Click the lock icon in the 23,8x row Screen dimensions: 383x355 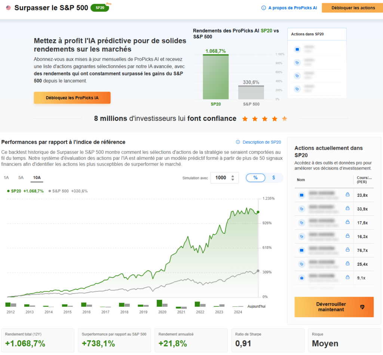[x=347, y=195]
